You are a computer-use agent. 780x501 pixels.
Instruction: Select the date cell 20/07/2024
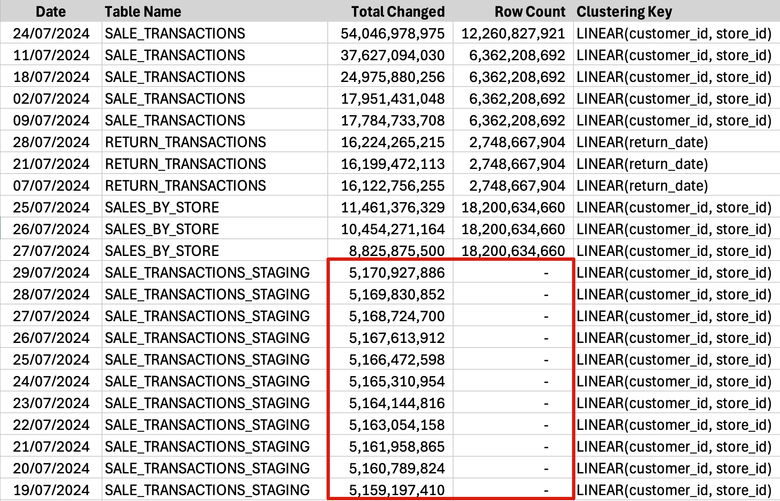click(x=51, y=468)
